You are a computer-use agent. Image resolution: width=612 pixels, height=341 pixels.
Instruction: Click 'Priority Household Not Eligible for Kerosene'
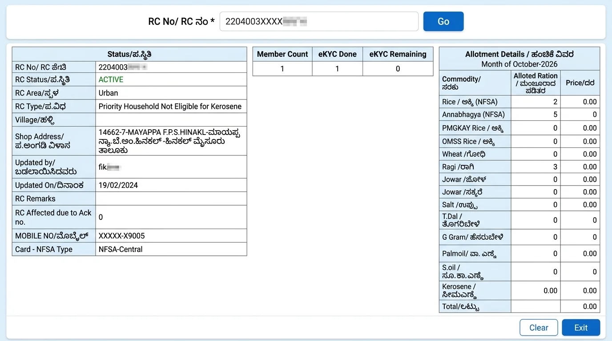click(170, 106)
